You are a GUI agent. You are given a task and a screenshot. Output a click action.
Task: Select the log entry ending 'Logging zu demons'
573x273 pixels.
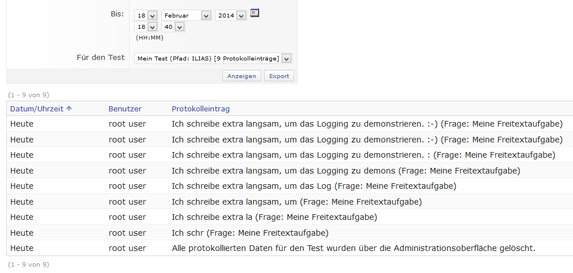pyautogui.click(x=346, y=171)
